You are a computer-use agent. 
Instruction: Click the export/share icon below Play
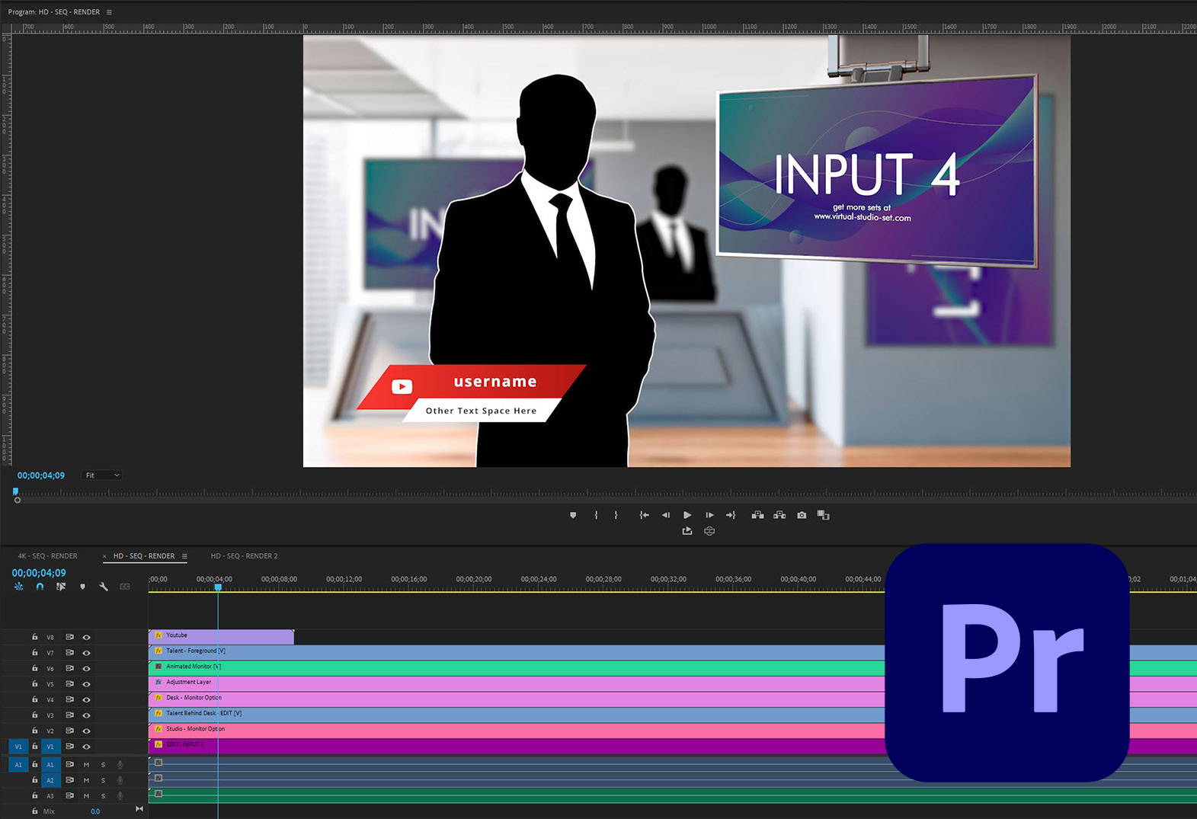(x=687, y=531)
